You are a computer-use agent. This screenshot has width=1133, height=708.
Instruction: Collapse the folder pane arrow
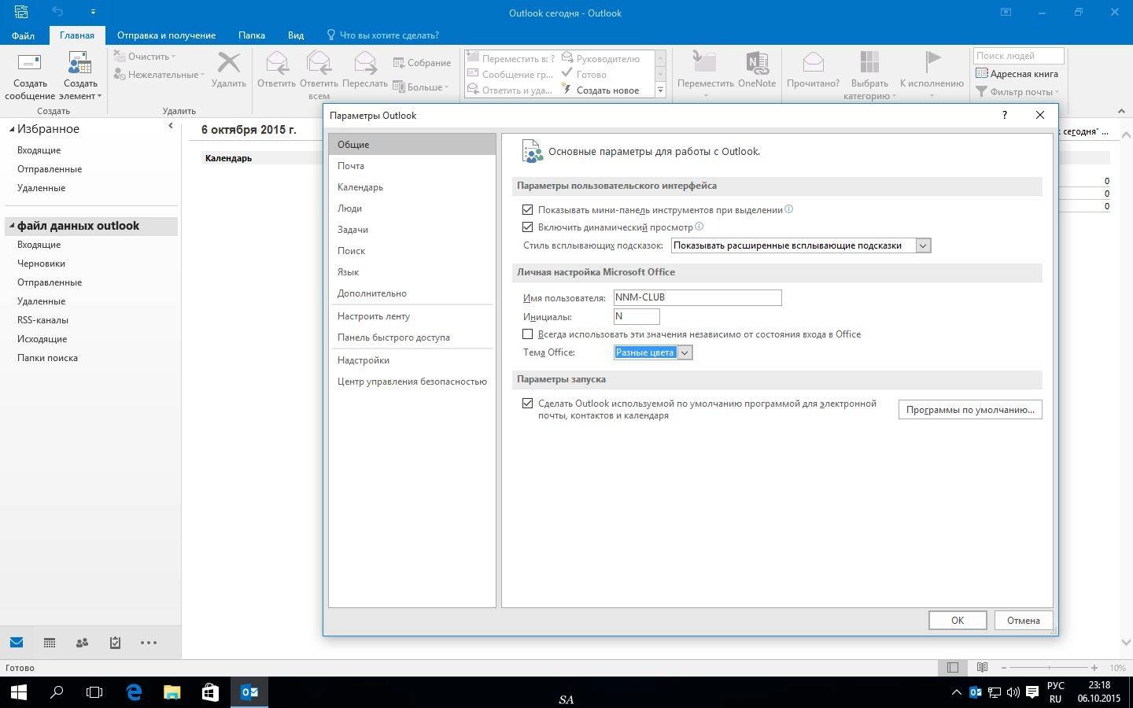[170, 126]
